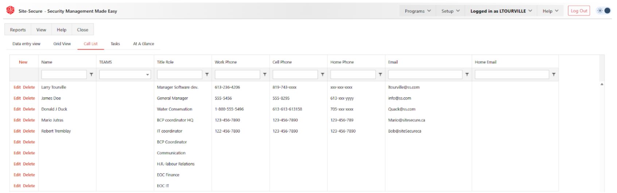Image resolution: width=617 pixels, height=193 pixels.
Task: Click the Log Out button
Action: click(579, 11)
